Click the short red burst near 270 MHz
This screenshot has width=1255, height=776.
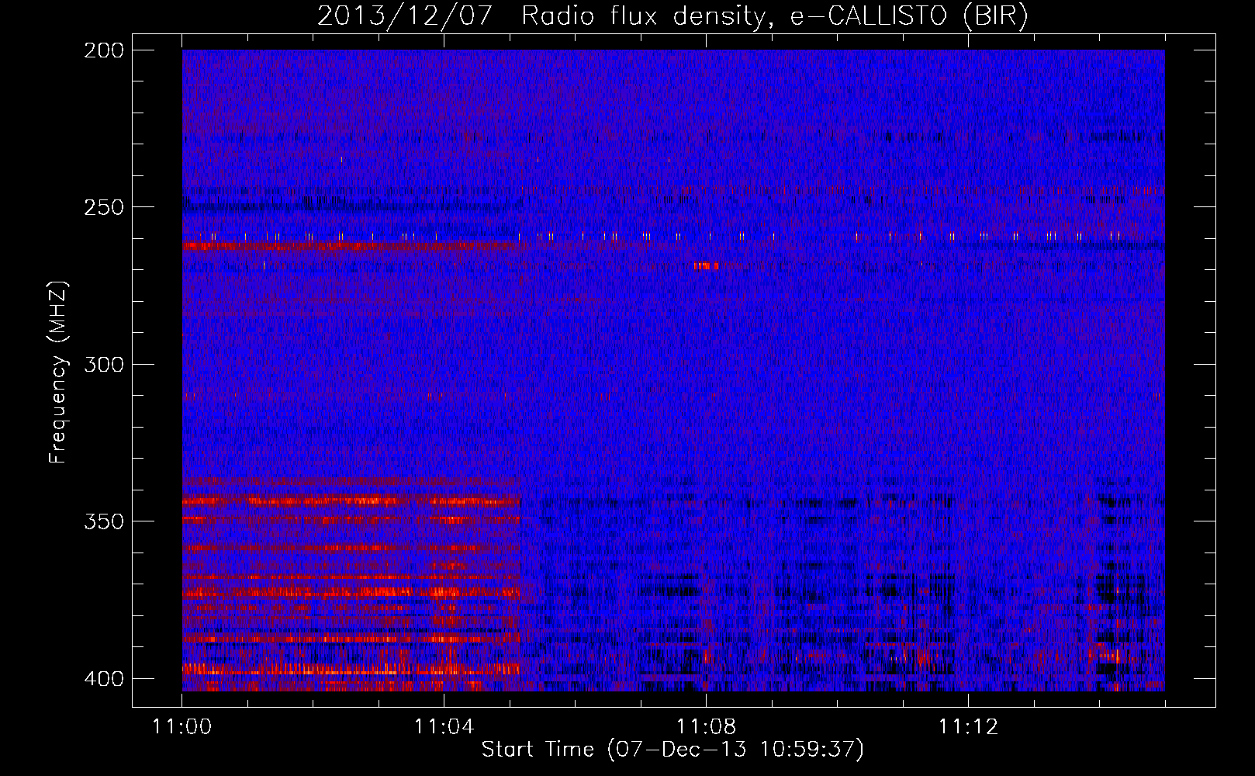[706, 266]
